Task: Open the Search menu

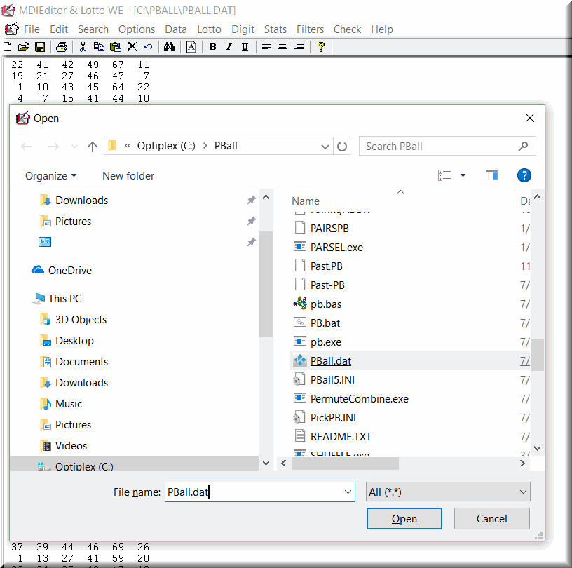Action: point(93,29)
